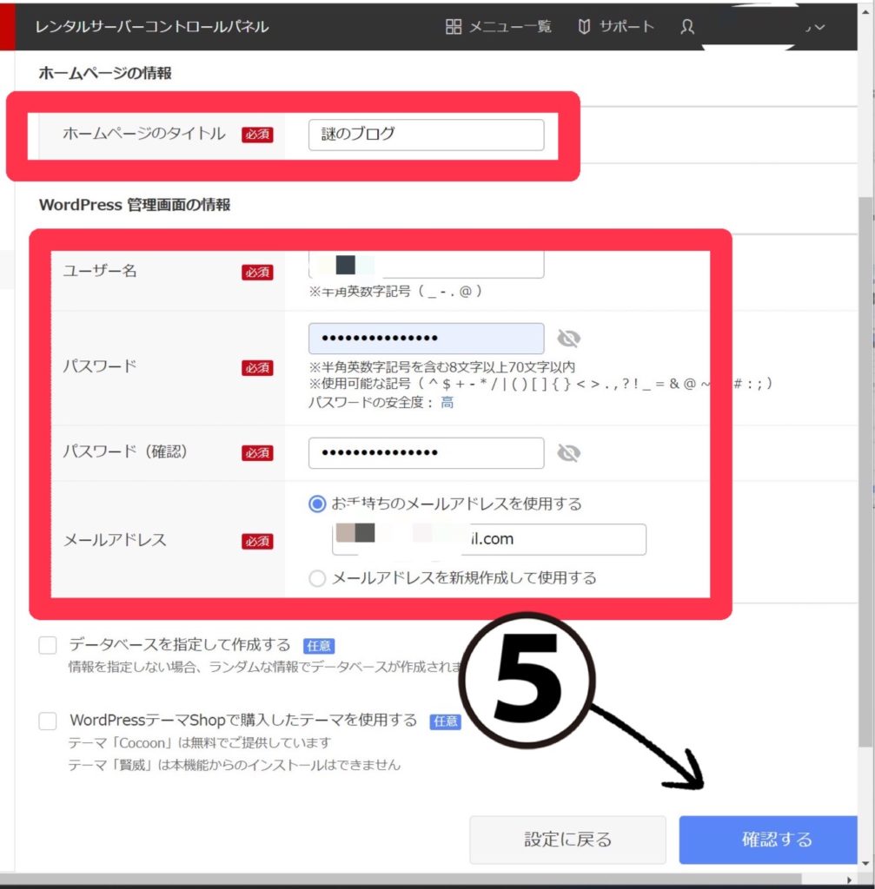Open the メニュー一覧 grid icon
Viewport: 875px width, 889px height.
[454, 27]
